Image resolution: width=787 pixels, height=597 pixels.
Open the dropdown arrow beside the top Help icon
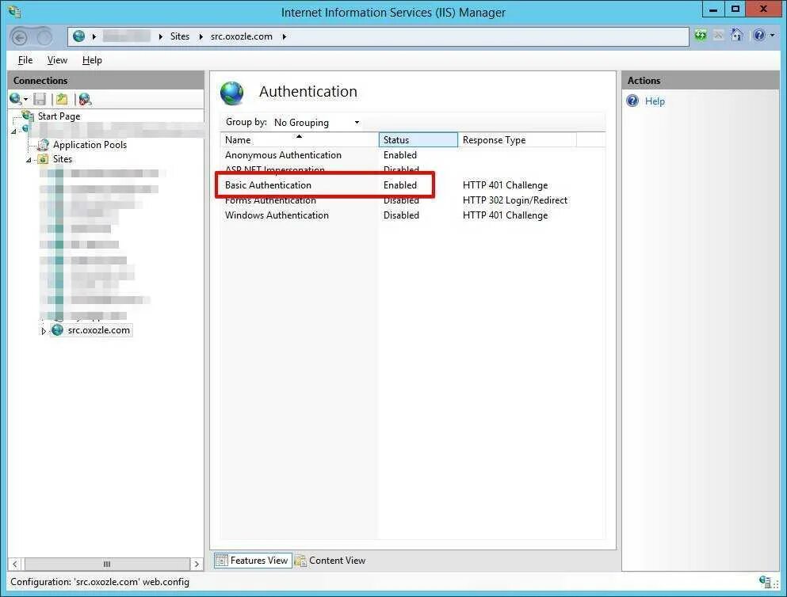772,35
